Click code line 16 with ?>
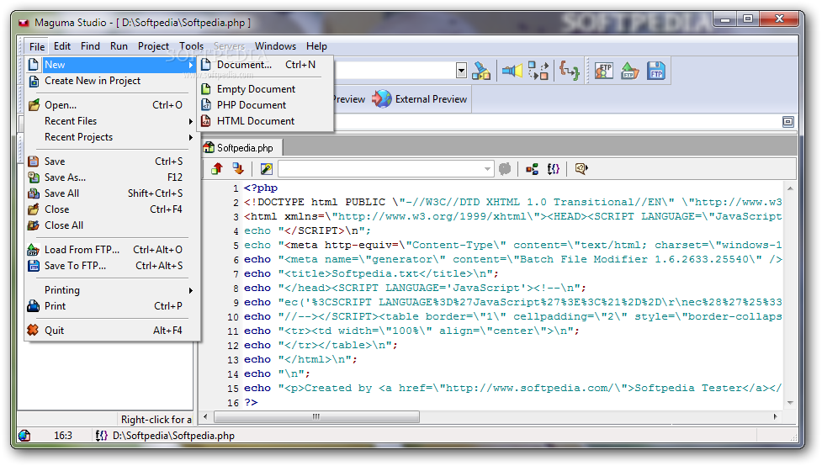This screenshot has width=822, height=466. point(251,403)
